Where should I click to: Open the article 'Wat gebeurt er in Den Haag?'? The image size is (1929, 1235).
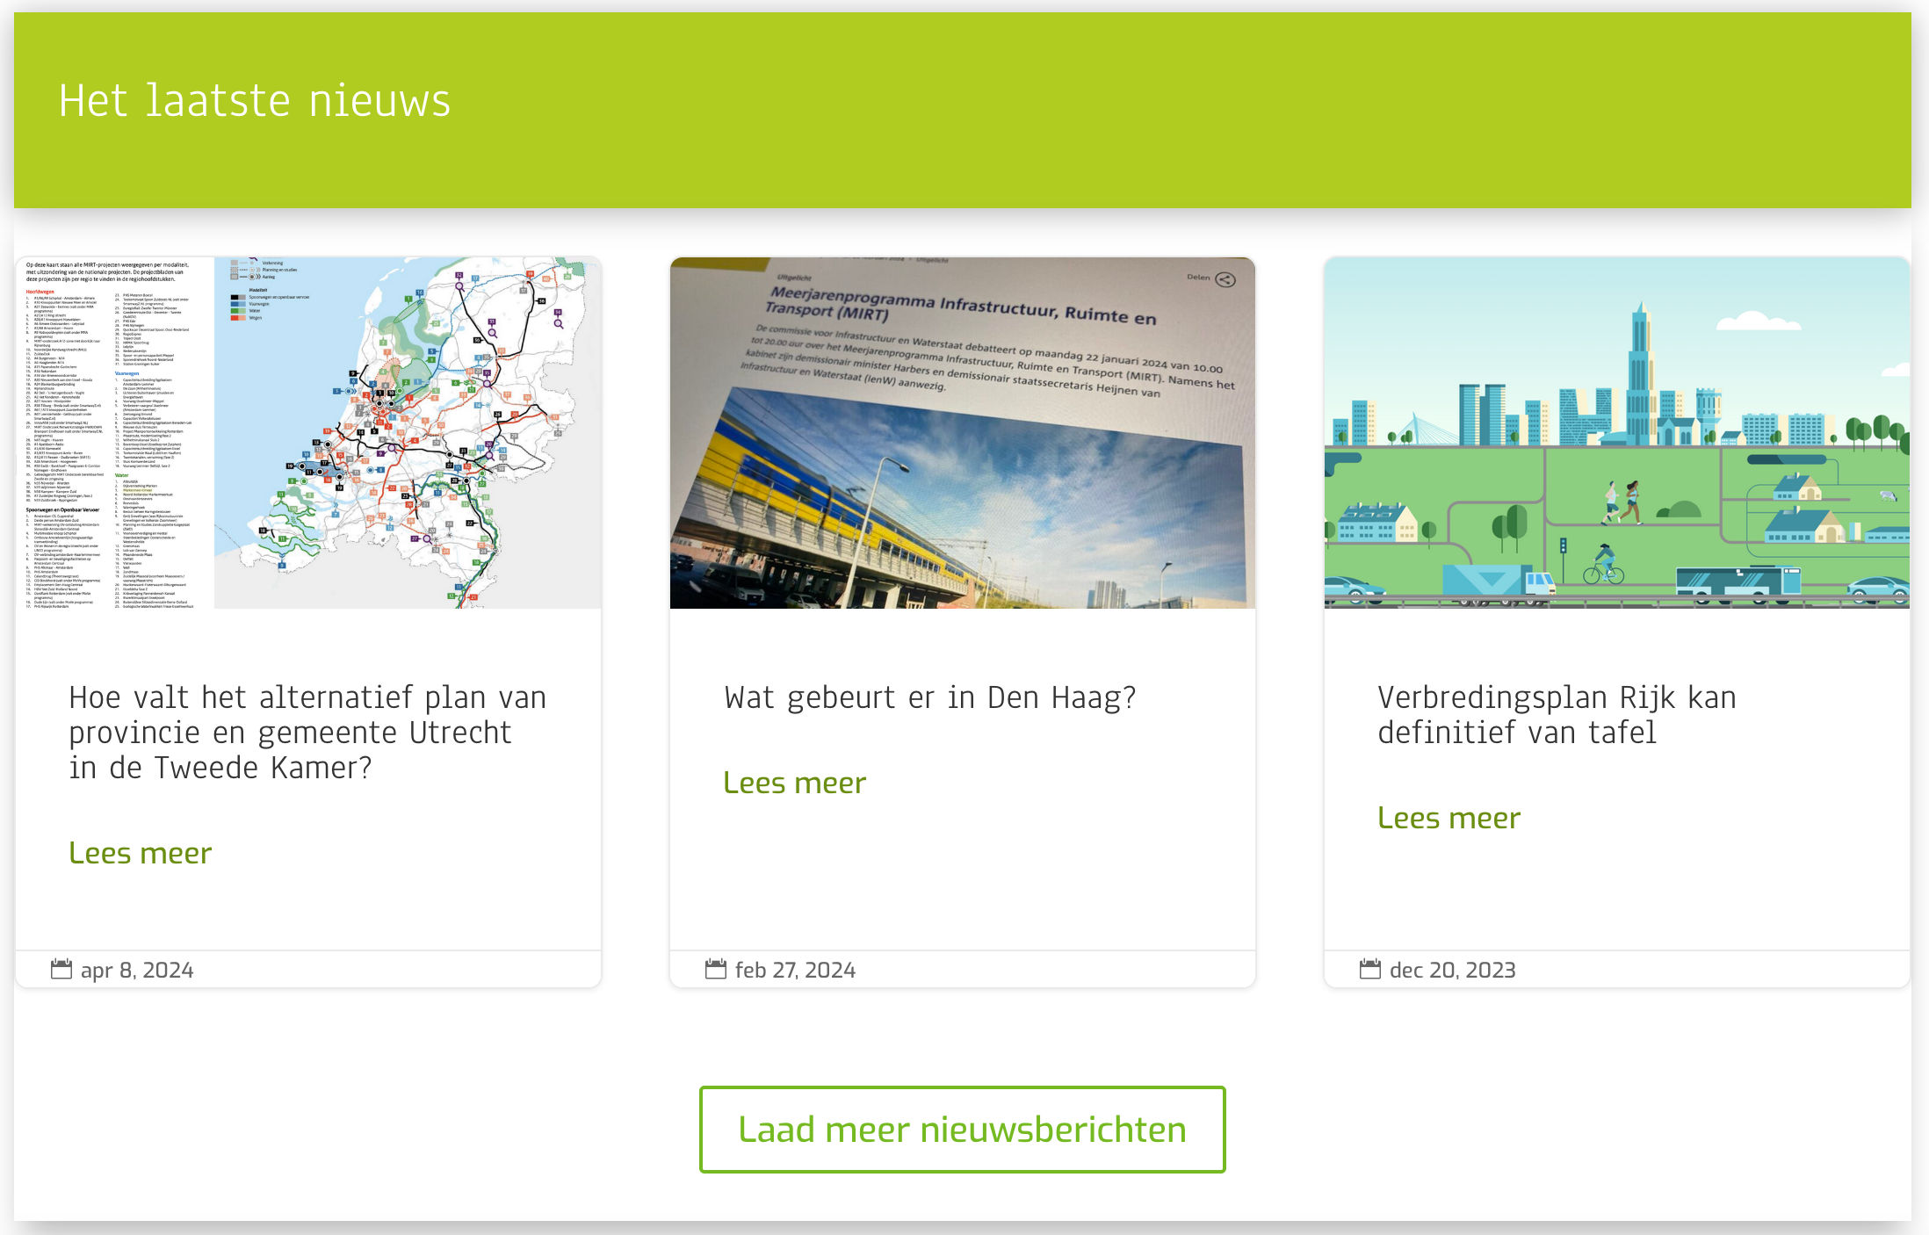(x=929, y=697)
